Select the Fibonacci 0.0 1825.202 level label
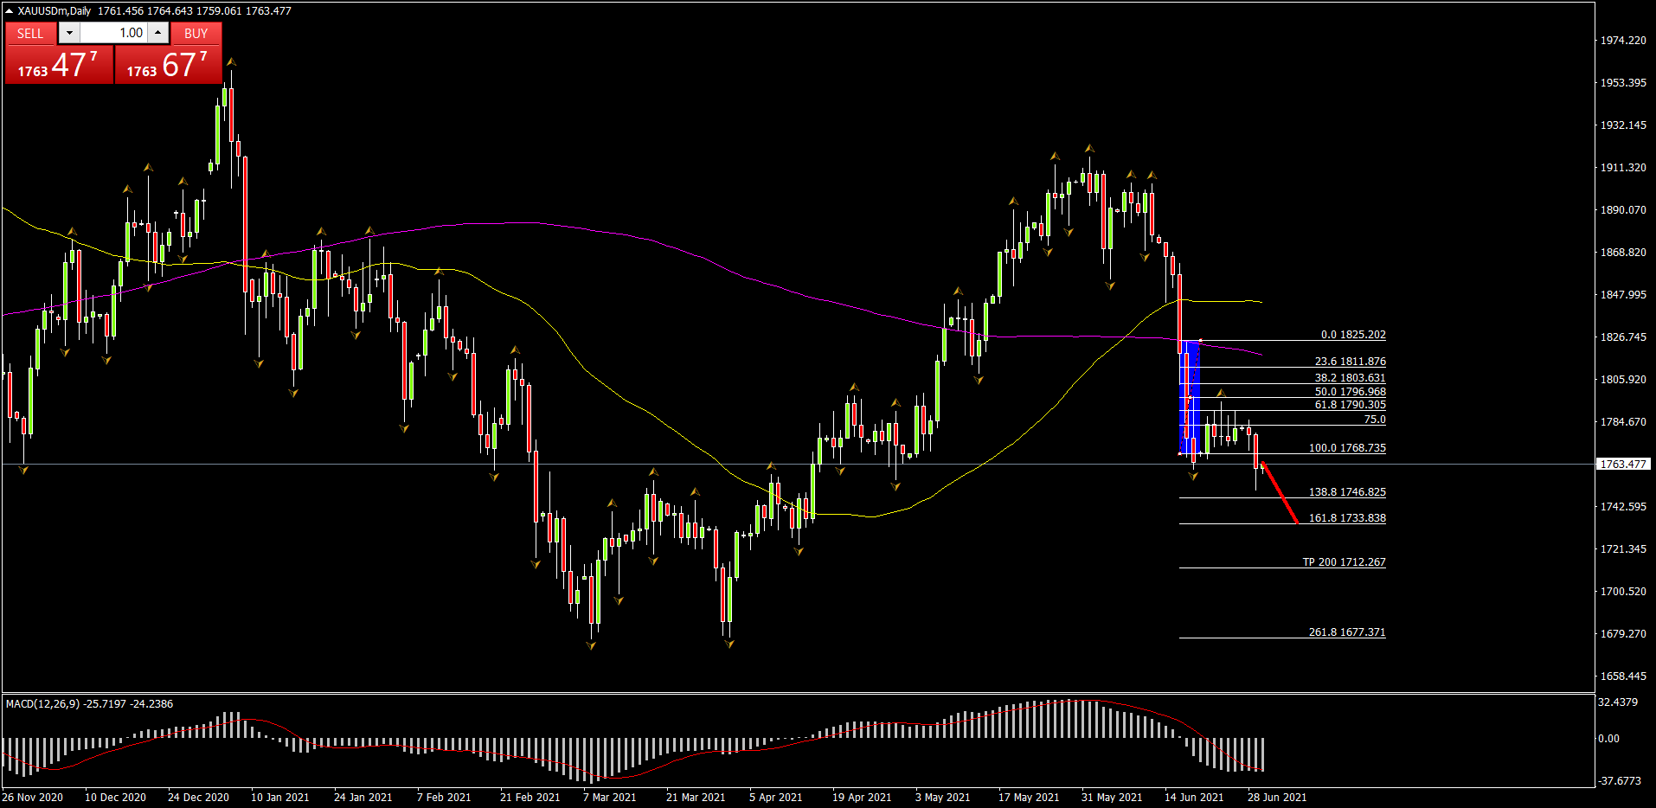 coord(1353,335)
